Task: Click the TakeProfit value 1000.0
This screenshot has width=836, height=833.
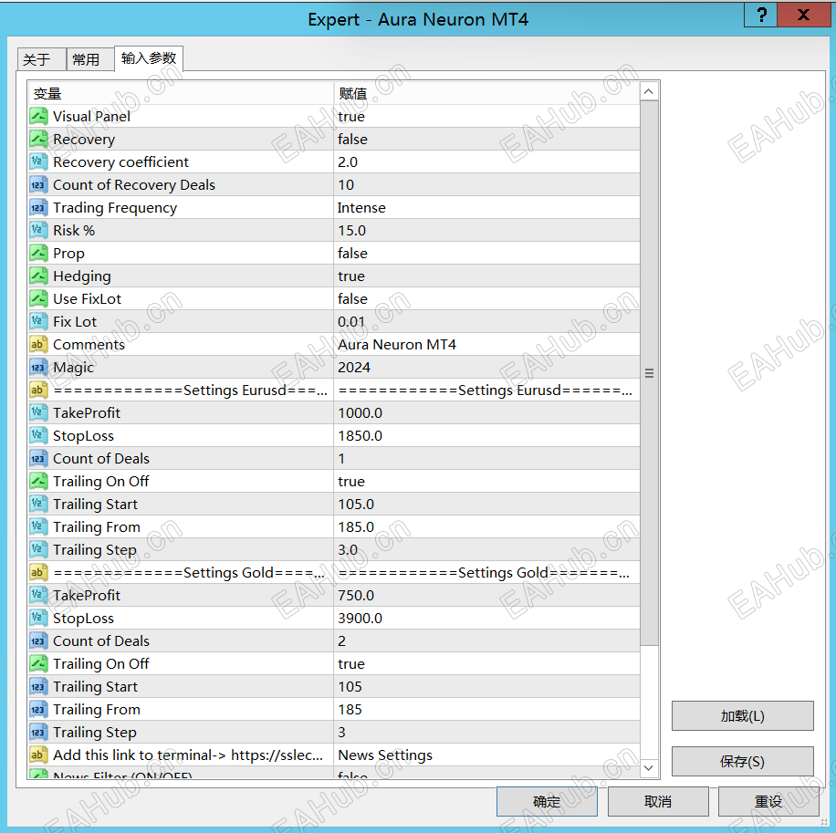Action: click(360, 413)
